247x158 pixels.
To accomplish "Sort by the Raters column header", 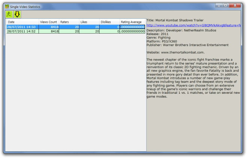I will [x=69, y=22].
